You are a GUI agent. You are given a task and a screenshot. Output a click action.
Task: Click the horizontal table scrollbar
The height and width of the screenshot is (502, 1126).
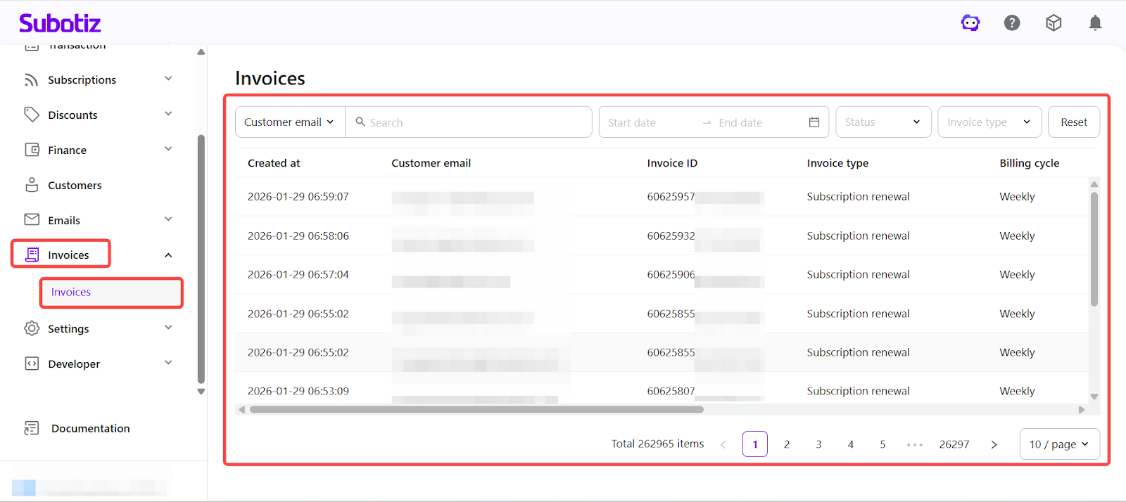pos(476,409)
